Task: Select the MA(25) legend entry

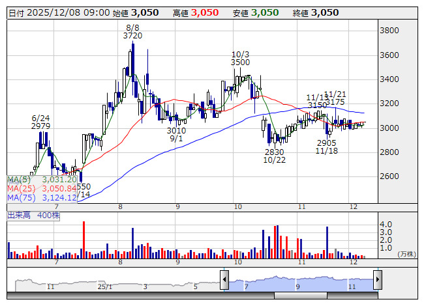Action: (x=42, y=188)
